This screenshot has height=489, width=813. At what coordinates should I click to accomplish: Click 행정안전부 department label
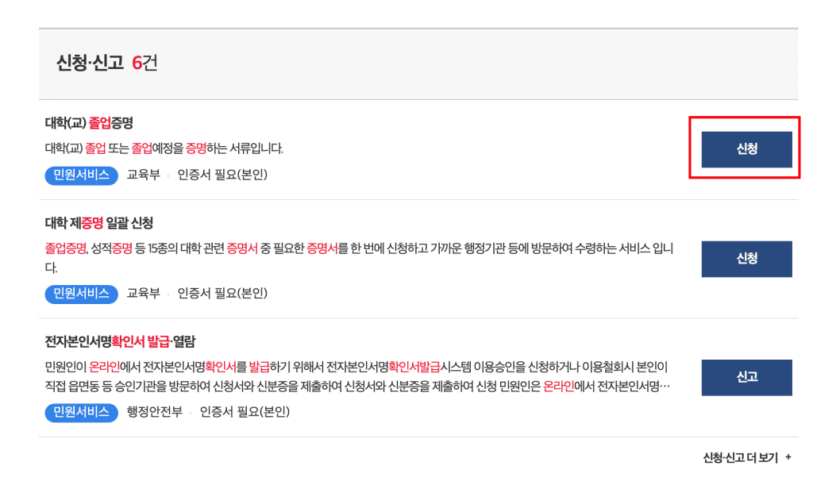click(155, 412)
